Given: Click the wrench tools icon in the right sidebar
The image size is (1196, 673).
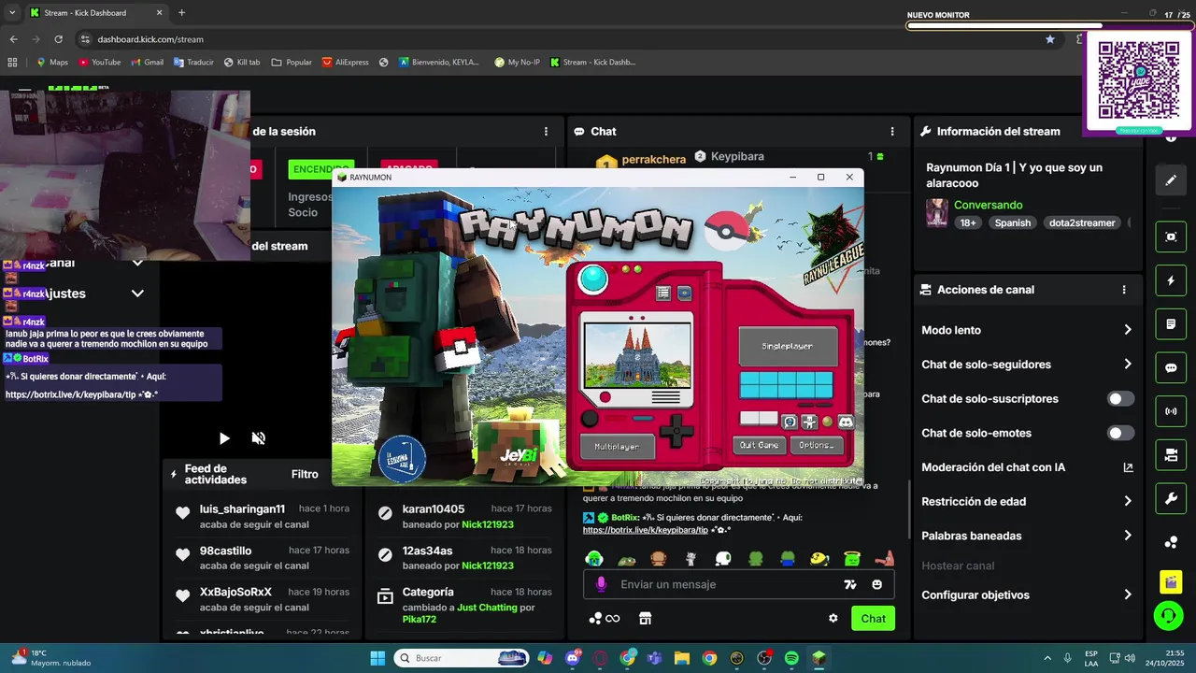Looking at the screenshot, I should pos(1171,498).
